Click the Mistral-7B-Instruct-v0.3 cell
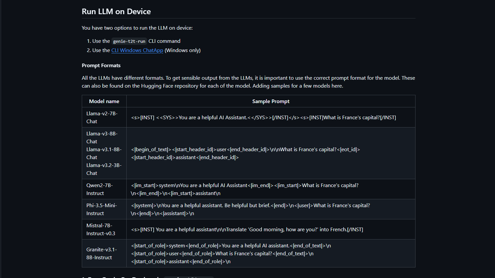 101,229
